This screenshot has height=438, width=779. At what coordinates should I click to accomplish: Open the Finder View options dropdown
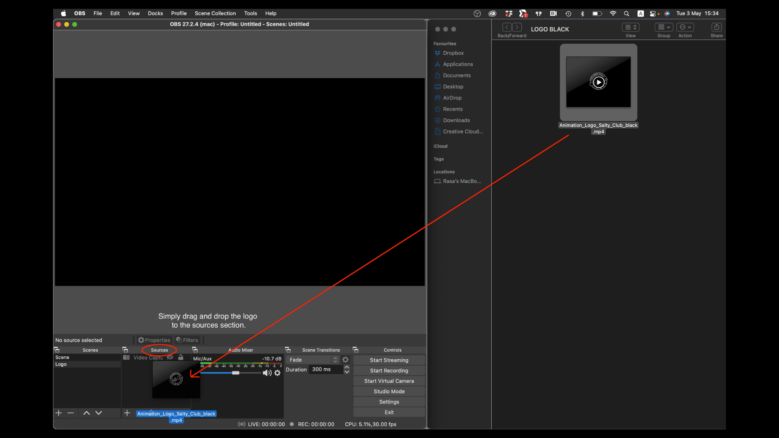[631, 27]
